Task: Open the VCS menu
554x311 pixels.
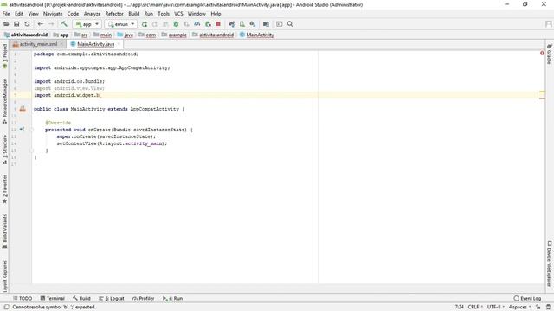Action: click(x=178, y=14)
